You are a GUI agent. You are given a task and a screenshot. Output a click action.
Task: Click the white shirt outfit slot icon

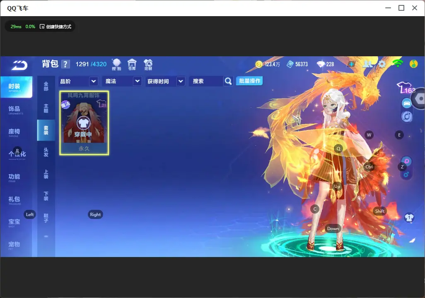tap(409, 218)
